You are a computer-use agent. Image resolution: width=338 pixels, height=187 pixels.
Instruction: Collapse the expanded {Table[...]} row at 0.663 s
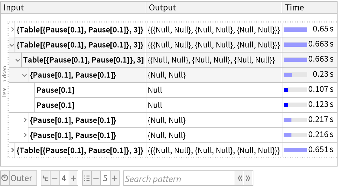coord(12,45)
